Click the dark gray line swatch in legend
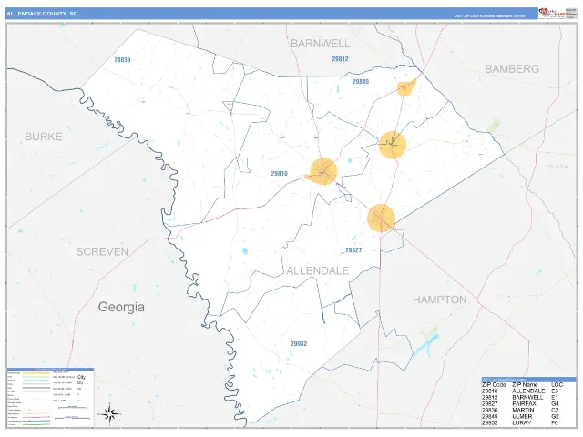Screen dimensions: 583x437 (36, 388)
